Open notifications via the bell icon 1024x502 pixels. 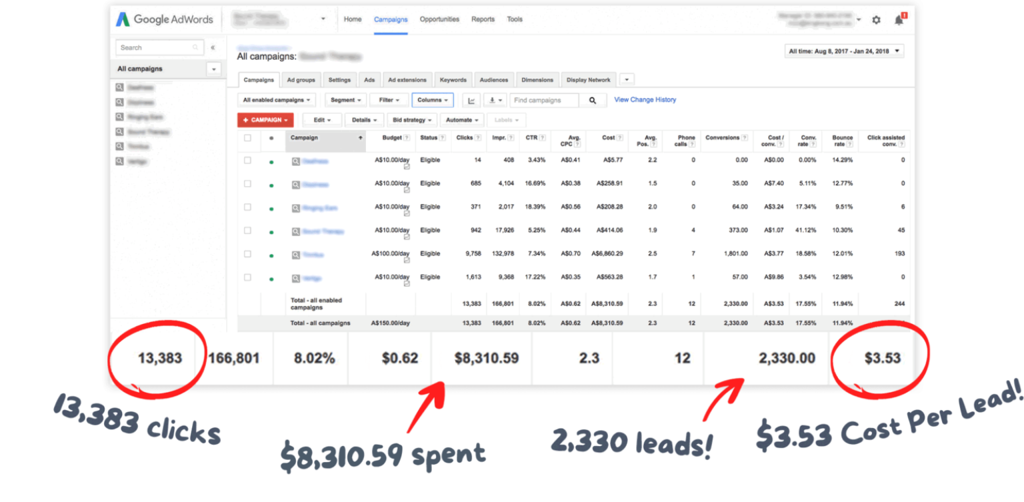click(898, 19)
